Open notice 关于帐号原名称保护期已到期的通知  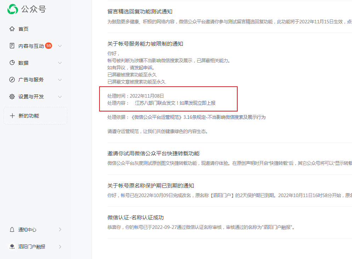(151, 186)
